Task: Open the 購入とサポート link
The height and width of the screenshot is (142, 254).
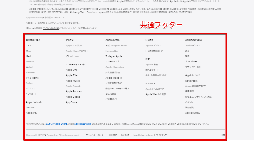Action: coord(152,70)
